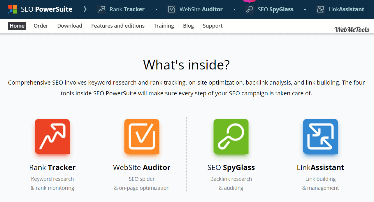Screen dimensions: 374x202
Task: Open the Support menu item
Action: tap(213, 26)
